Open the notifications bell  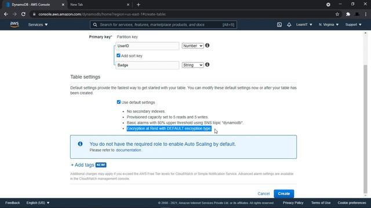tap(289, 24)
